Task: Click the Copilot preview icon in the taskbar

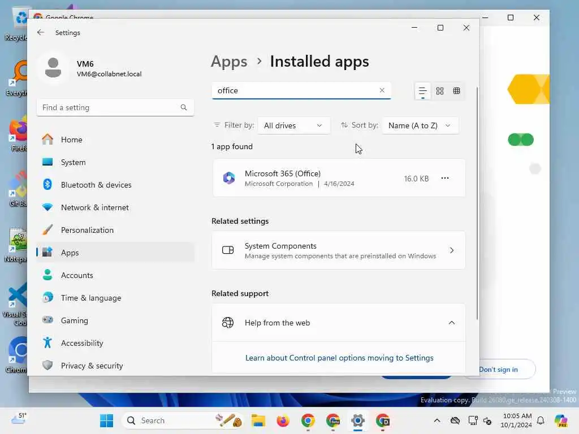Action: [561, 420]
